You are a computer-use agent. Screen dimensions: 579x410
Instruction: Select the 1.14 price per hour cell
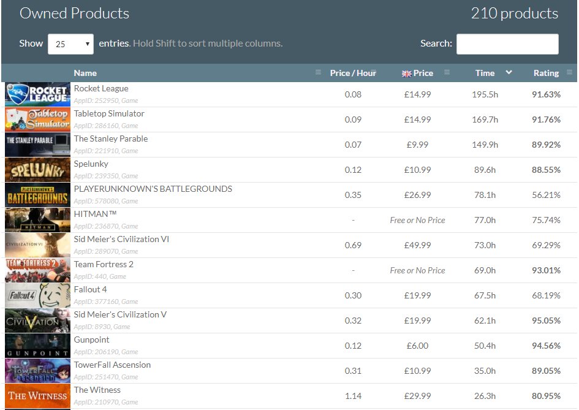[353, 396]
